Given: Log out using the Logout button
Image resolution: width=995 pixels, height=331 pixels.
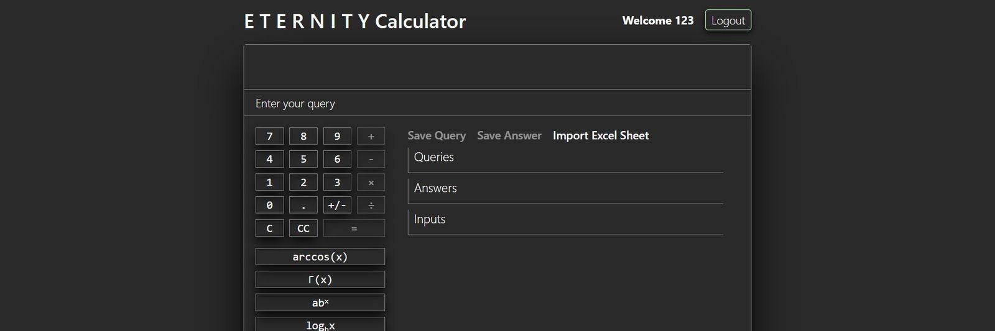Looking at the screenshot, I should pyautogui.click(x=728, y=20).
